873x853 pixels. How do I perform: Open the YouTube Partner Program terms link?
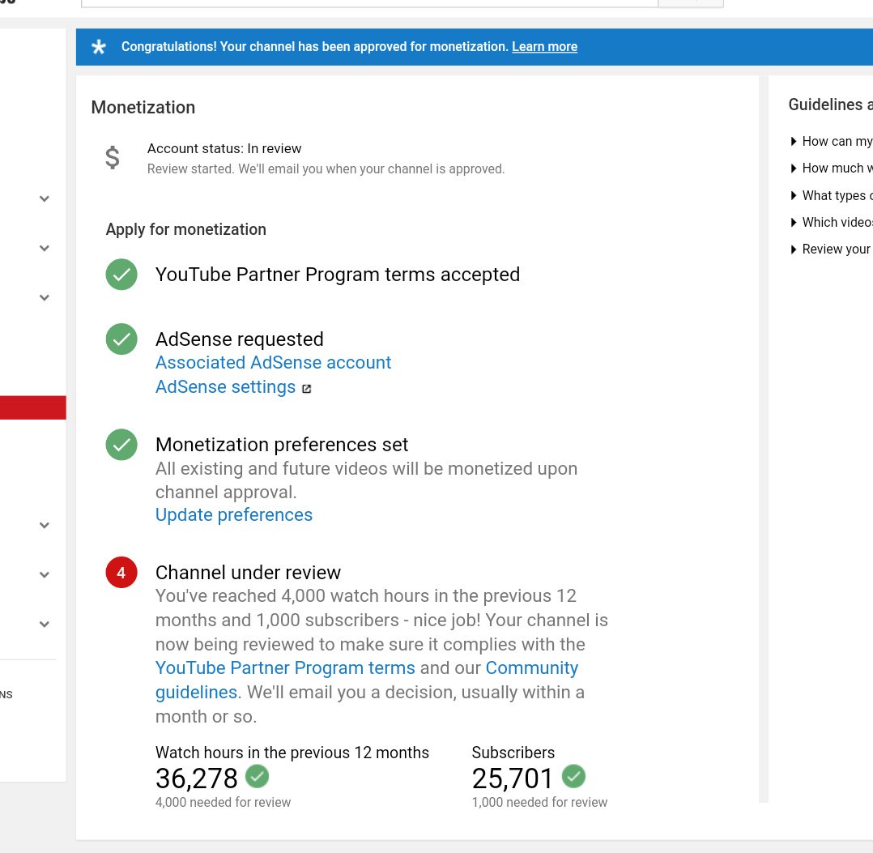point(285,667)
